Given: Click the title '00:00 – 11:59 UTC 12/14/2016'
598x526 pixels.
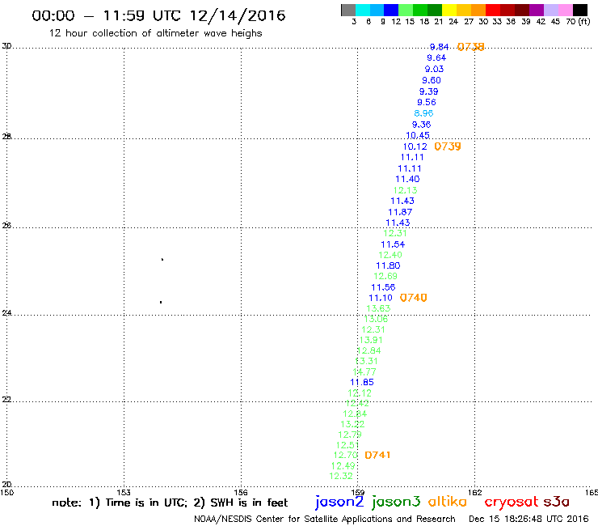Looking at the screenshot, I should coord(158,15).
